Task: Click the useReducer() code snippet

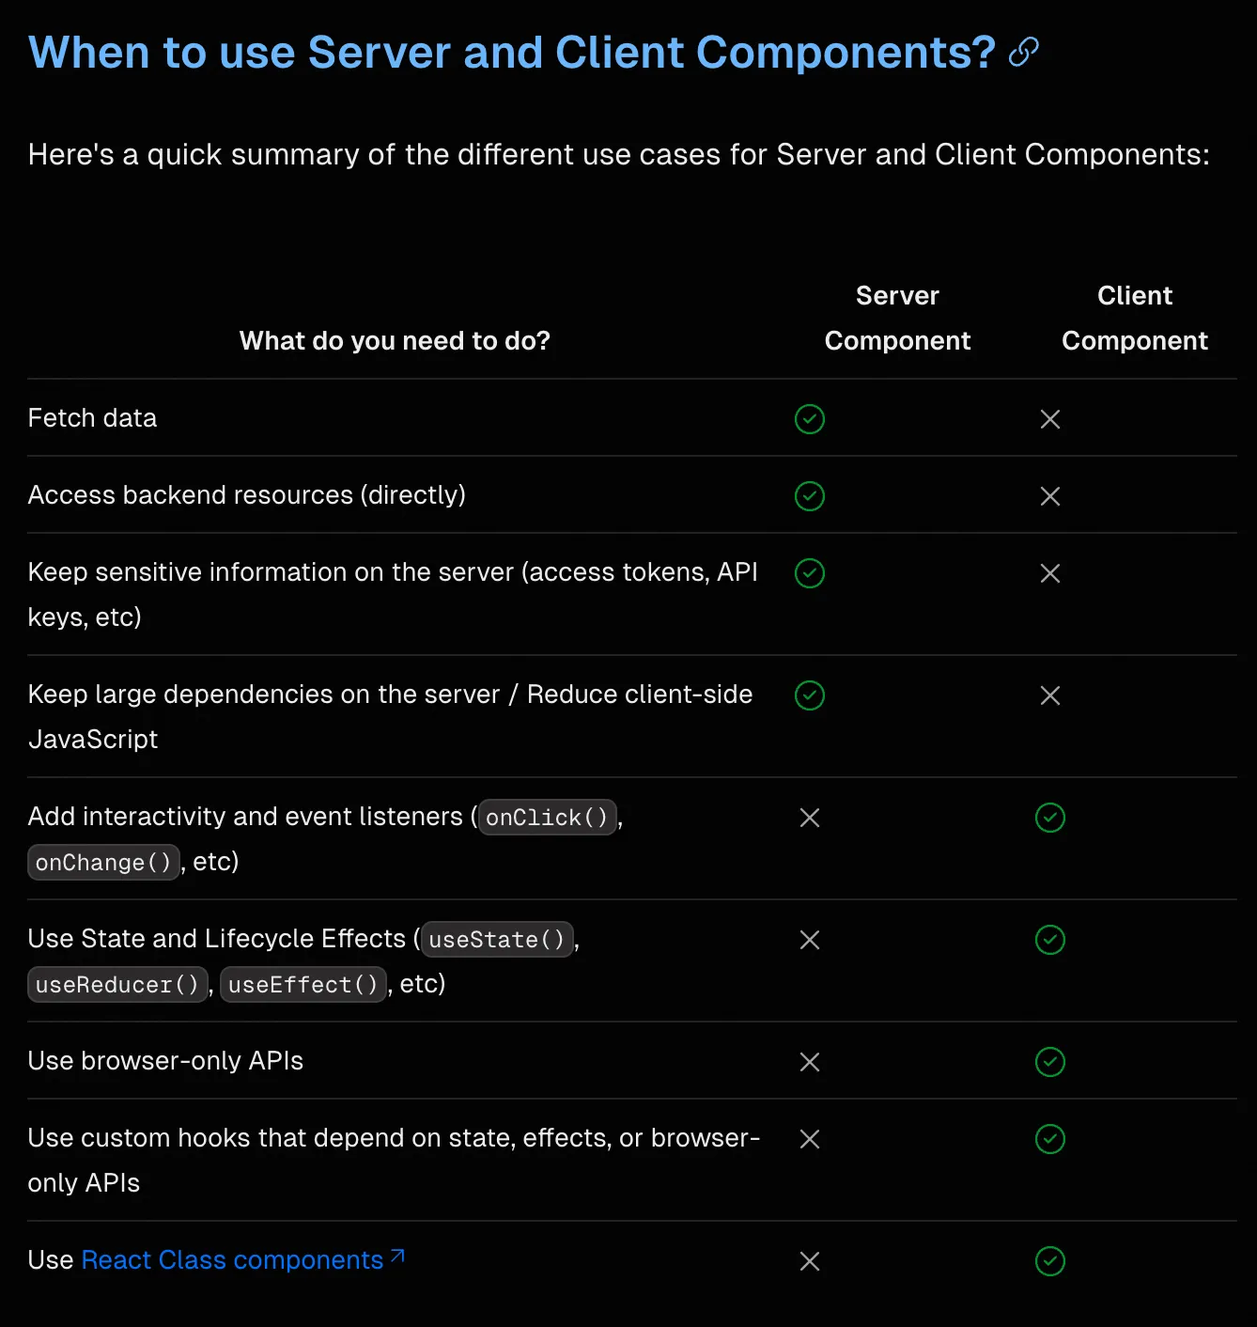Action: (x=117, y=985)
